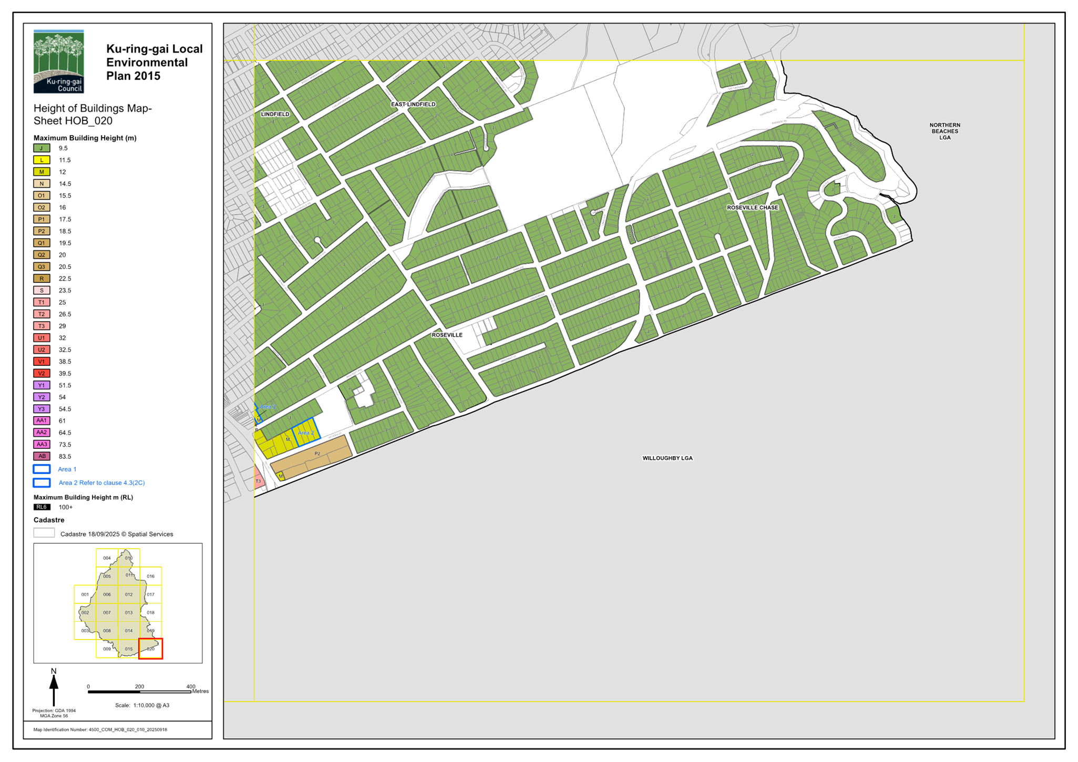The image size is (1078, 762).
Task: Click tile 015 in the index map
Action: tap(129, 648)
